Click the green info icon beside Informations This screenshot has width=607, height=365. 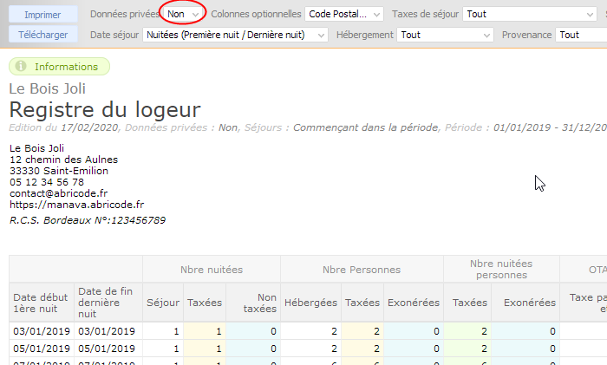coord(21,67)
